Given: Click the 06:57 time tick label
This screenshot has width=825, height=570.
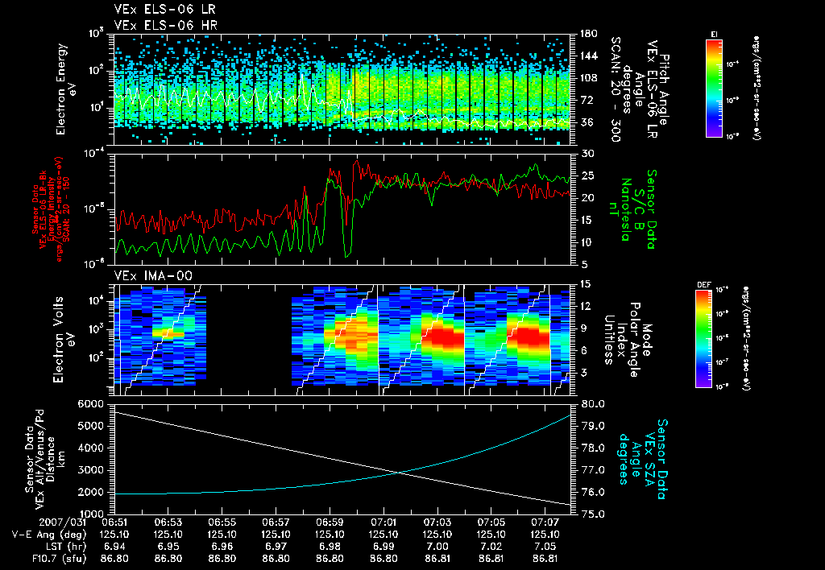Looking at the screenshot, I should (x=276, y=522).
